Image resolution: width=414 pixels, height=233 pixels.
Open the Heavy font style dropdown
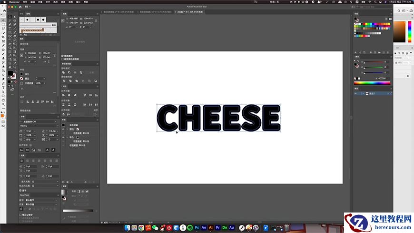(58, 126)
